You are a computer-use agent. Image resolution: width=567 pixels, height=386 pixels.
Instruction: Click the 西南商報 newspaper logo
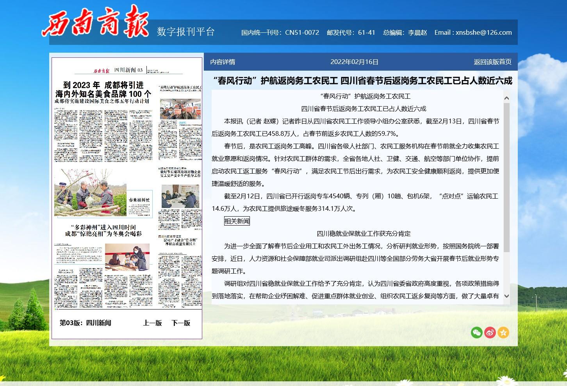pyautogui.click(x=95, y=22)
